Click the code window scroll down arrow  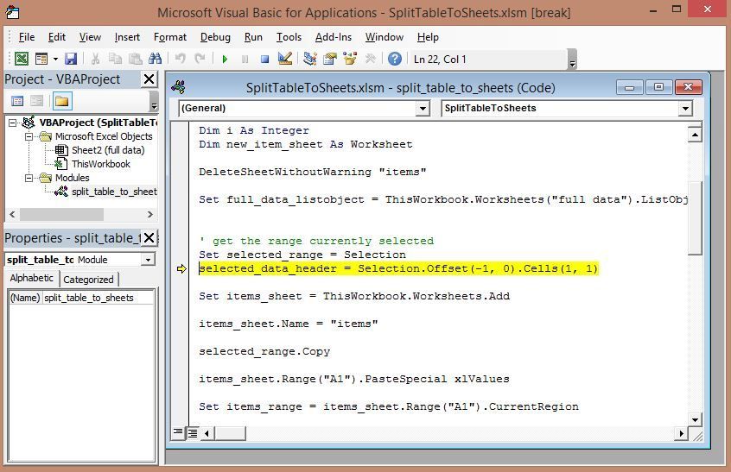point(695,420)
